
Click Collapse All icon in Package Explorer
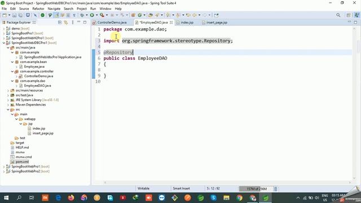tap(60, 23)
